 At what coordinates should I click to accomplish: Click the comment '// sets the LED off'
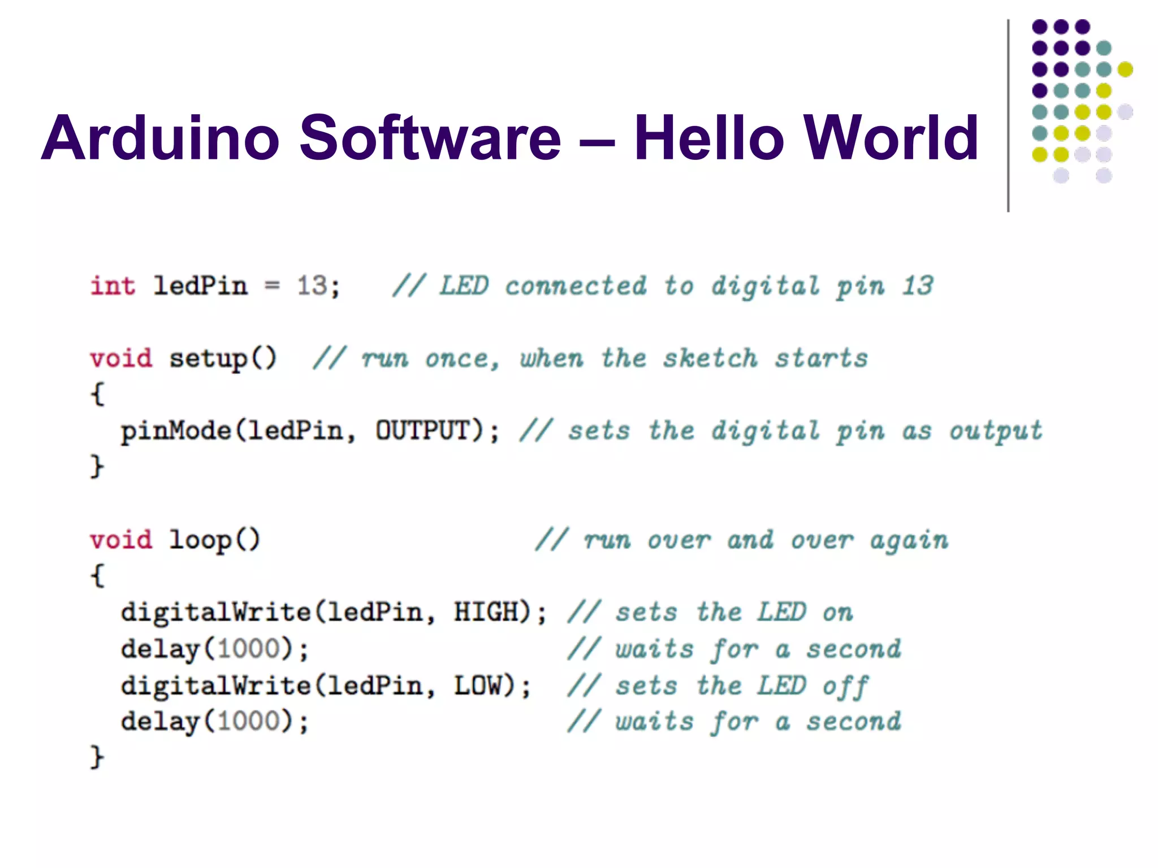[718, 687]
